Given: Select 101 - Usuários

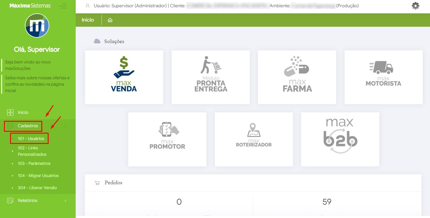Looking at the screenshot, I should (x=31, y=138).
